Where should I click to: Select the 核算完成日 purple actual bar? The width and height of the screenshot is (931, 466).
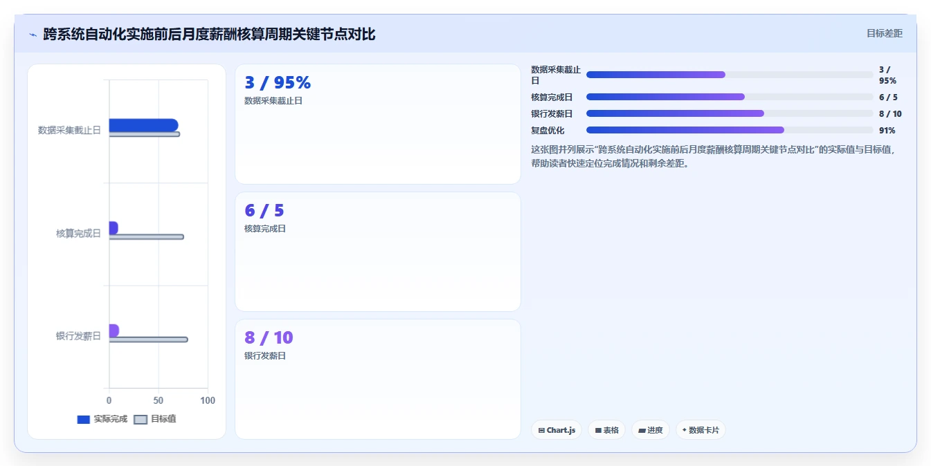[x=114, y=227]
